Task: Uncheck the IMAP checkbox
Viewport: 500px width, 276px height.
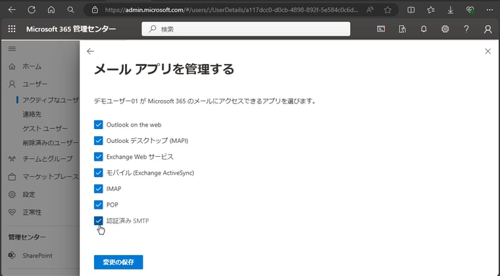Action: (x=99, y=188)
